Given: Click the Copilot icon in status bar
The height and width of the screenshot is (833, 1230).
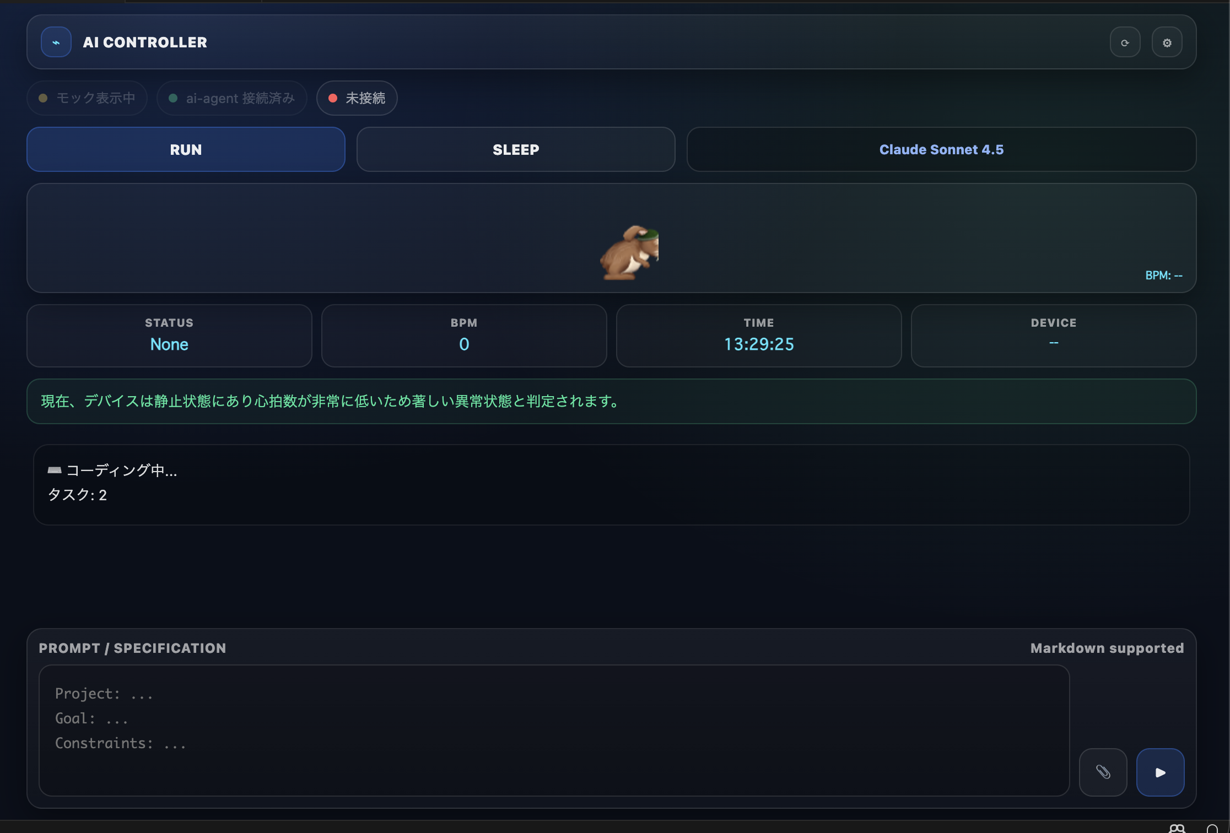Looking at the screenshot, I should pos(1177,828).
